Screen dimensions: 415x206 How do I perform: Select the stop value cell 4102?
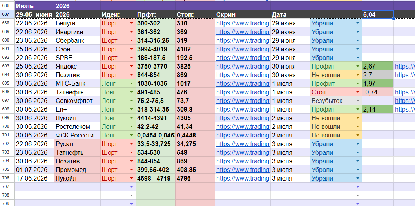[x=195, y=49]
